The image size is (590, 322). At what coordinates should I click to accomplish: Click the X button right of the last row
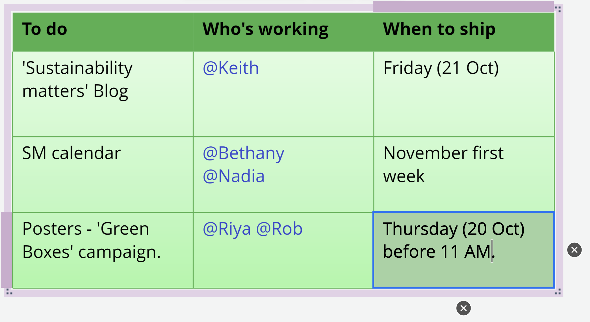(574, 250)
